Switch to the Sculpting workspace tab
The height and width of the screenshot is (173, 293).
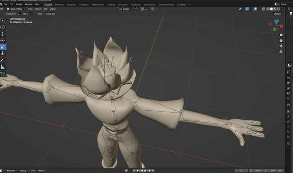click(71, 5)
